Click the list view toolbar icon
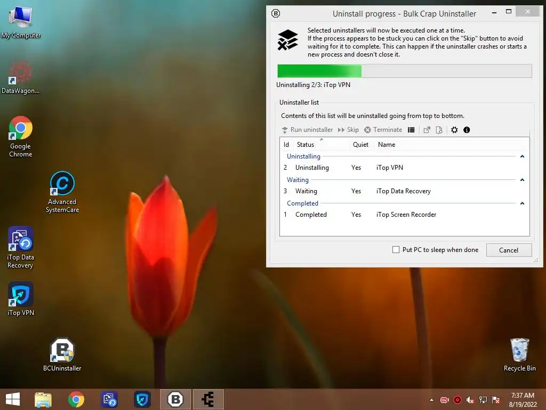 point(411,130)
